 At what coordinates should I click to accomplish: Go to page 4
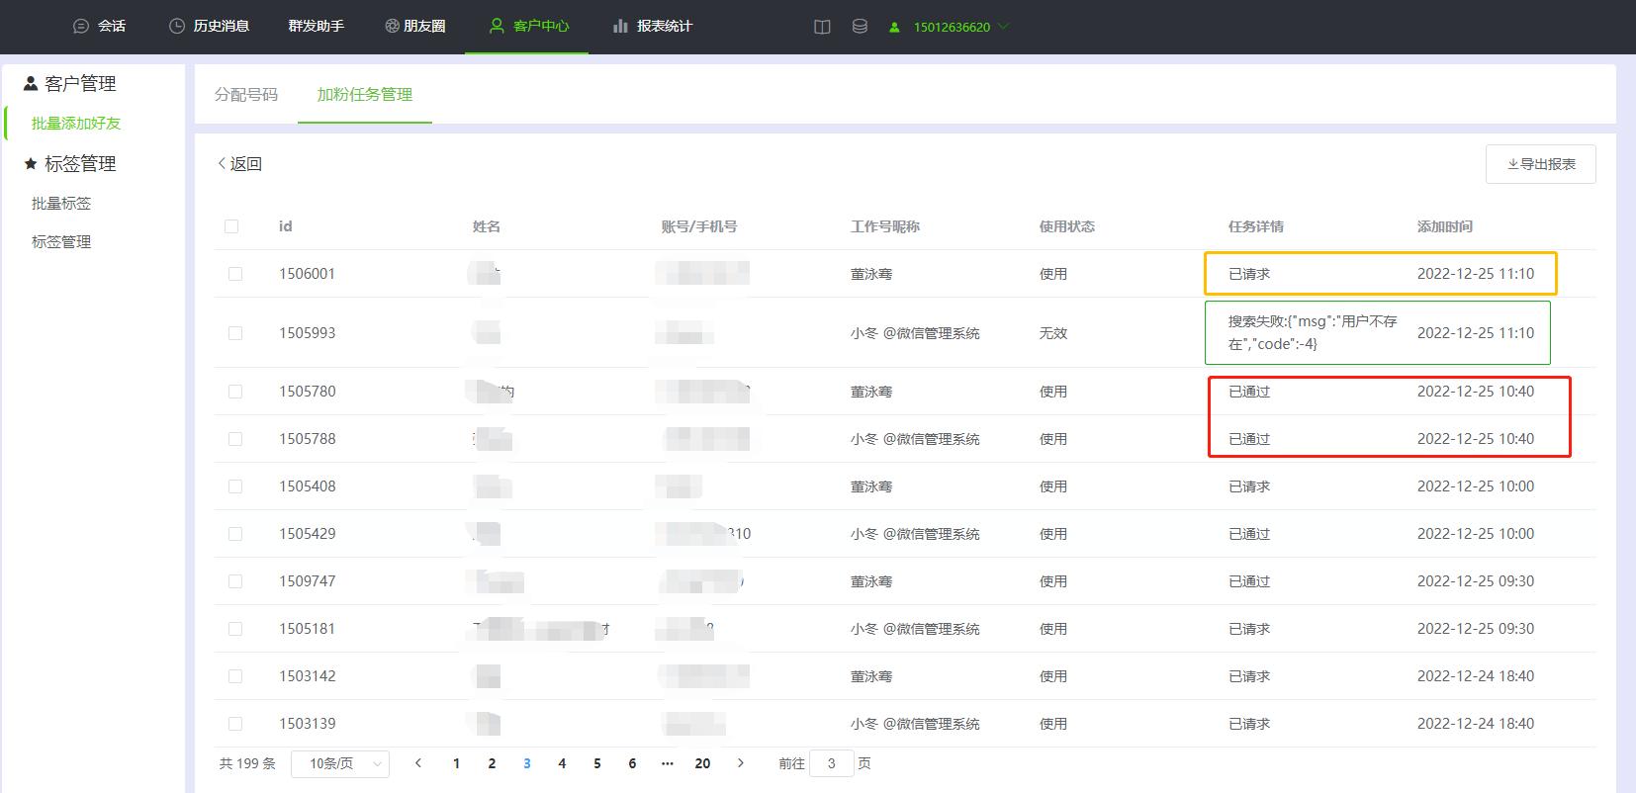point(562,763)
